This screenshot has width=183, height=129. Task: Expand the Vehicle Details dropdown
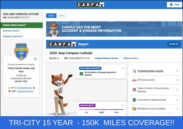[131, 58]
